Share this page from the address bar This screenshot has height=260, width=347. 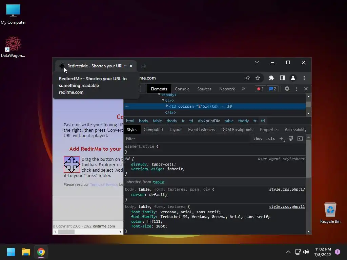247,78
